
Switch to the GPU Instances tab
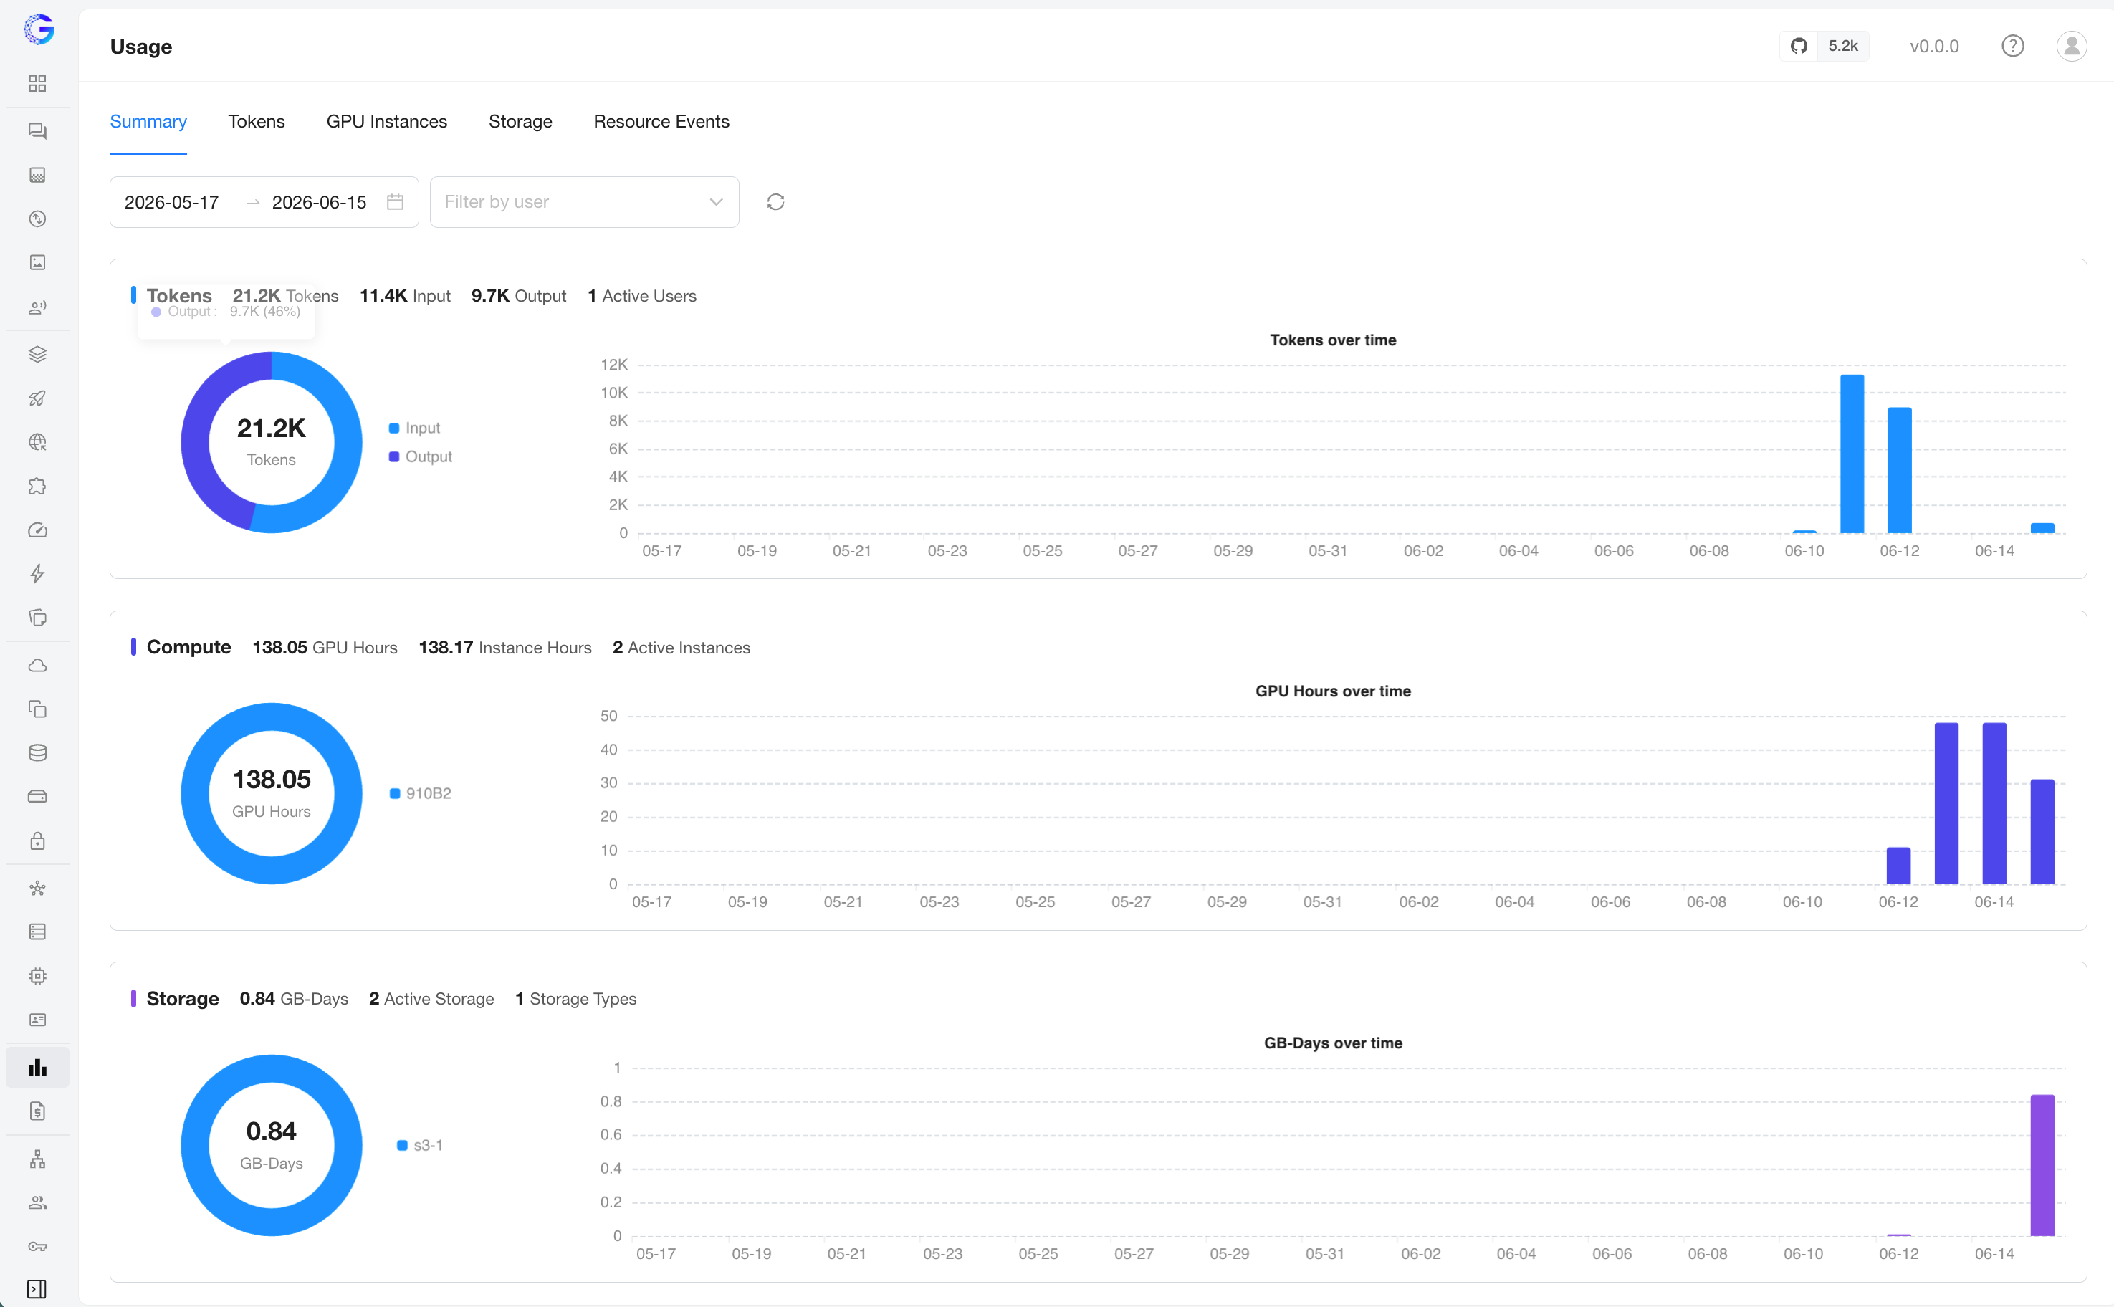point(386,122)
